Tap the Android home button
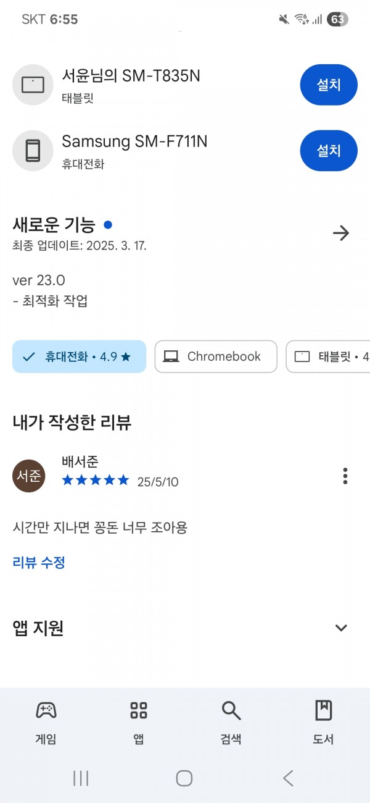The height and width of the screenshot is (803, 370). [x=184, y=778]
